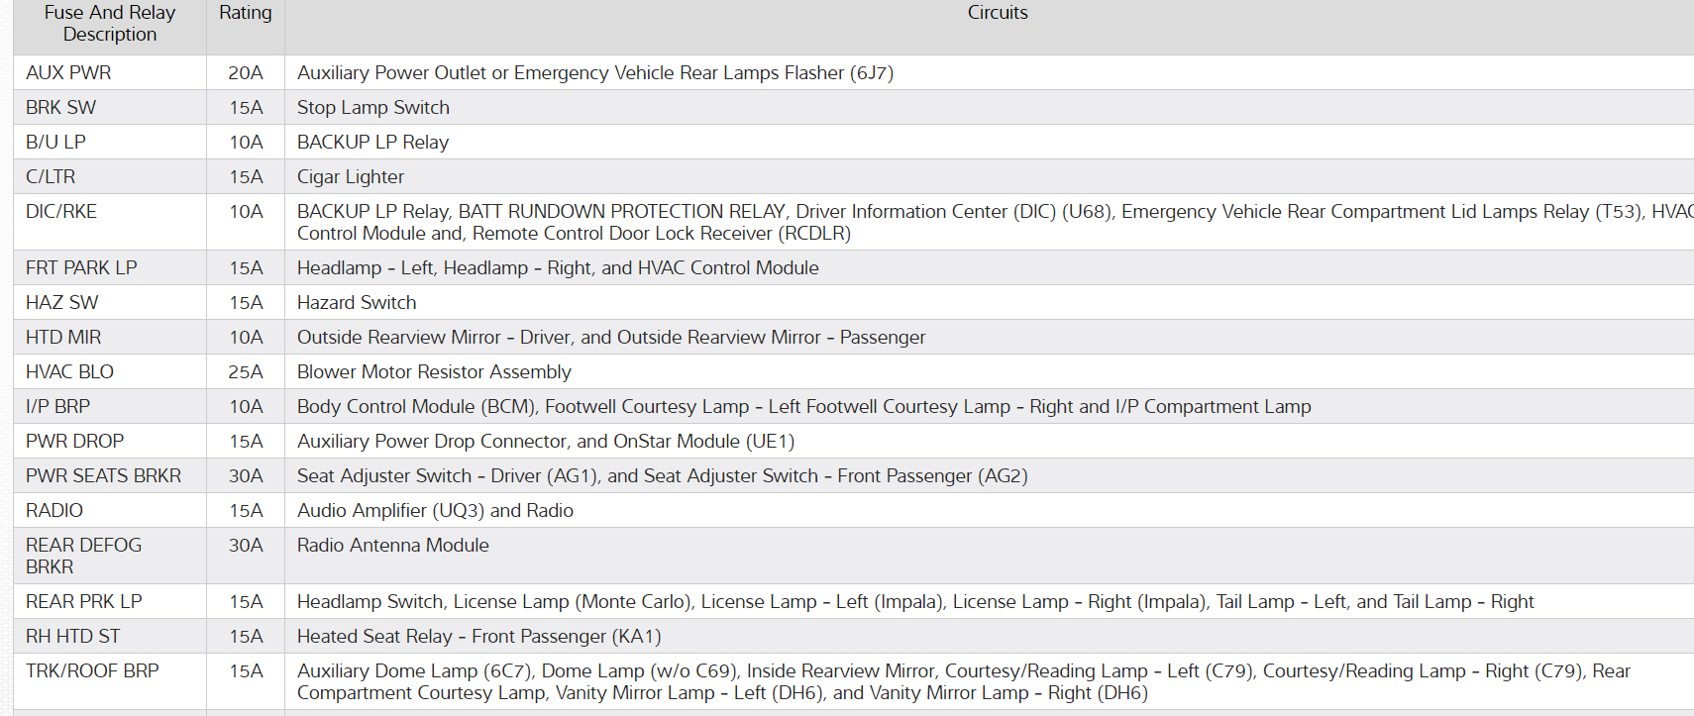Select the "Cigar Lighter" circuit cell
Image resolution: width=1694 pixels, height=716 pixels.
click(350, 177)
